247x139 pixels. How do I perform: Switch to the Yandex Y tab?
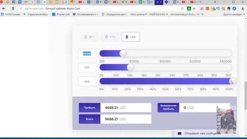pos(32,2)
